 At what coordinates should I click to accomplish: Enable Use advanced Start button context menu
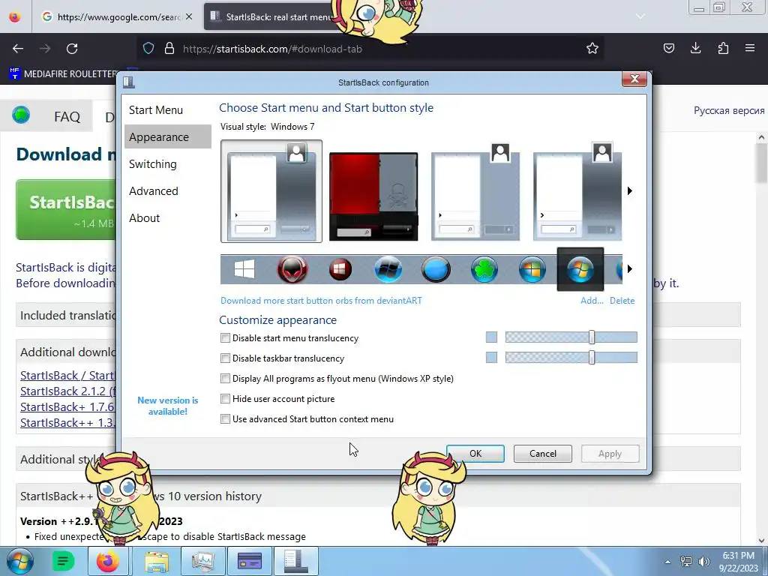point(225,418)
